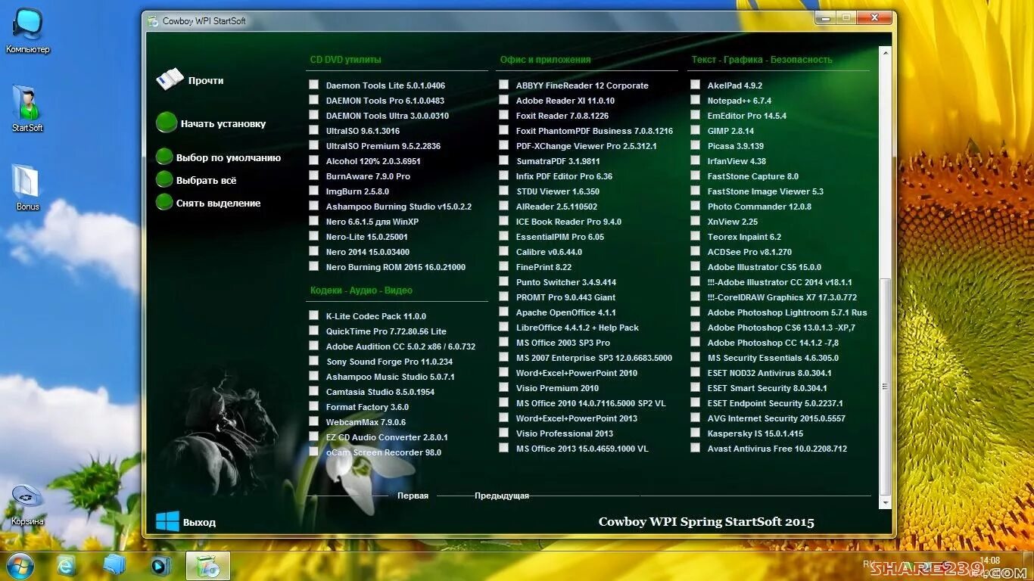Check Adobe Photoshop CS6 checkbox

[x=695, y=327]
